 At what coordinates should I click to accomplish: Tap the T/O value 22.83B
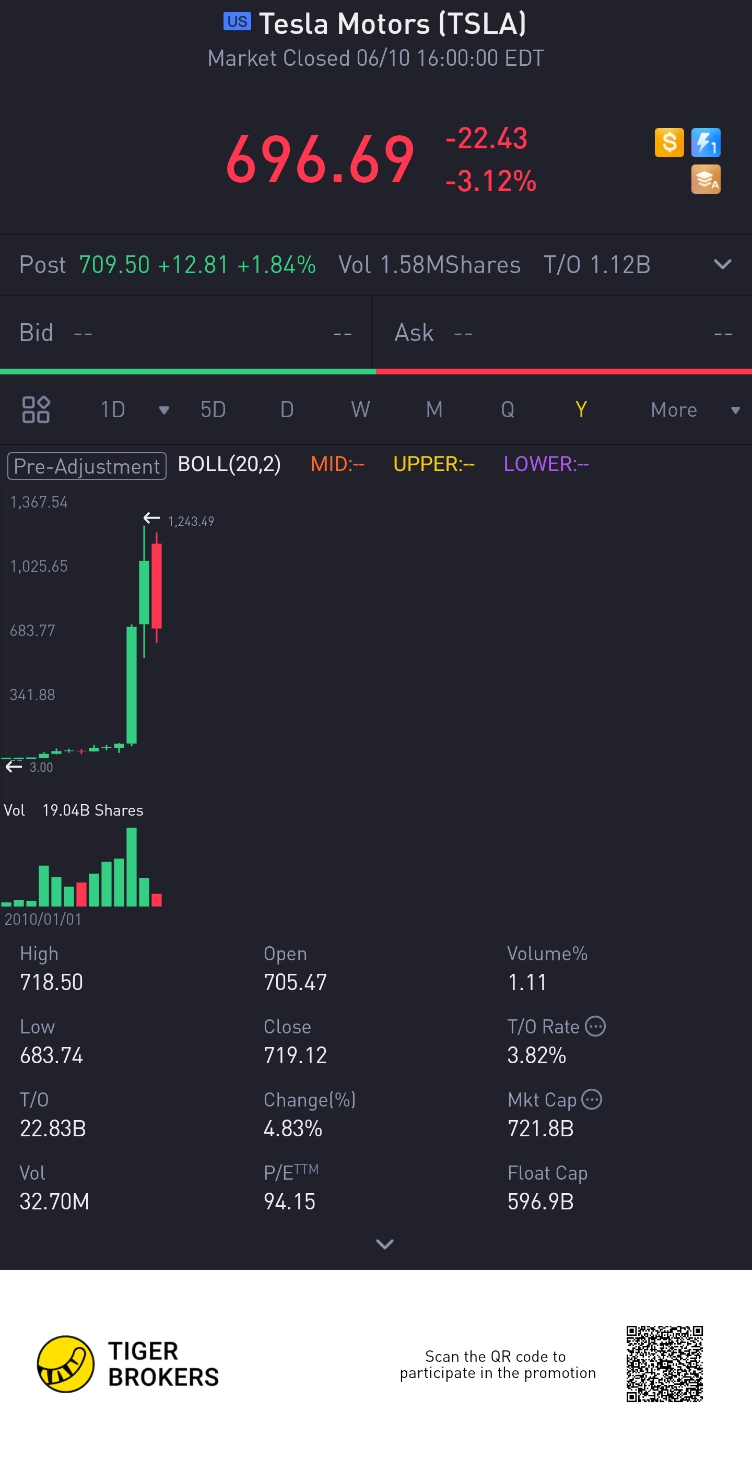53,1128
